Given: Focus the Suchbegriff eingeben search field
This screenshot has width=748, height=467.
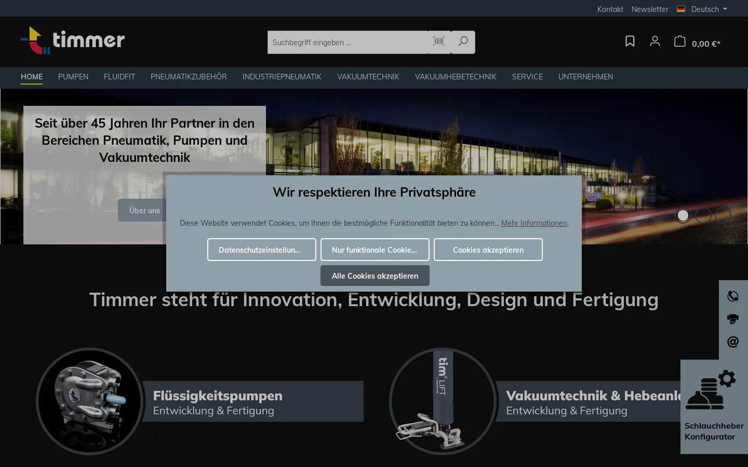Looking at the screenshot, I should pos(348,42).
